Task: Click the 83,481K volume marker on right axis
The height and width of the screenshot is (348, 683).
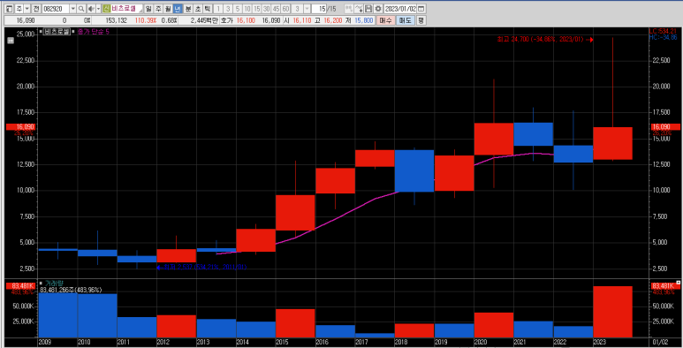Action: pyautogui.click(x=664, y=285)
